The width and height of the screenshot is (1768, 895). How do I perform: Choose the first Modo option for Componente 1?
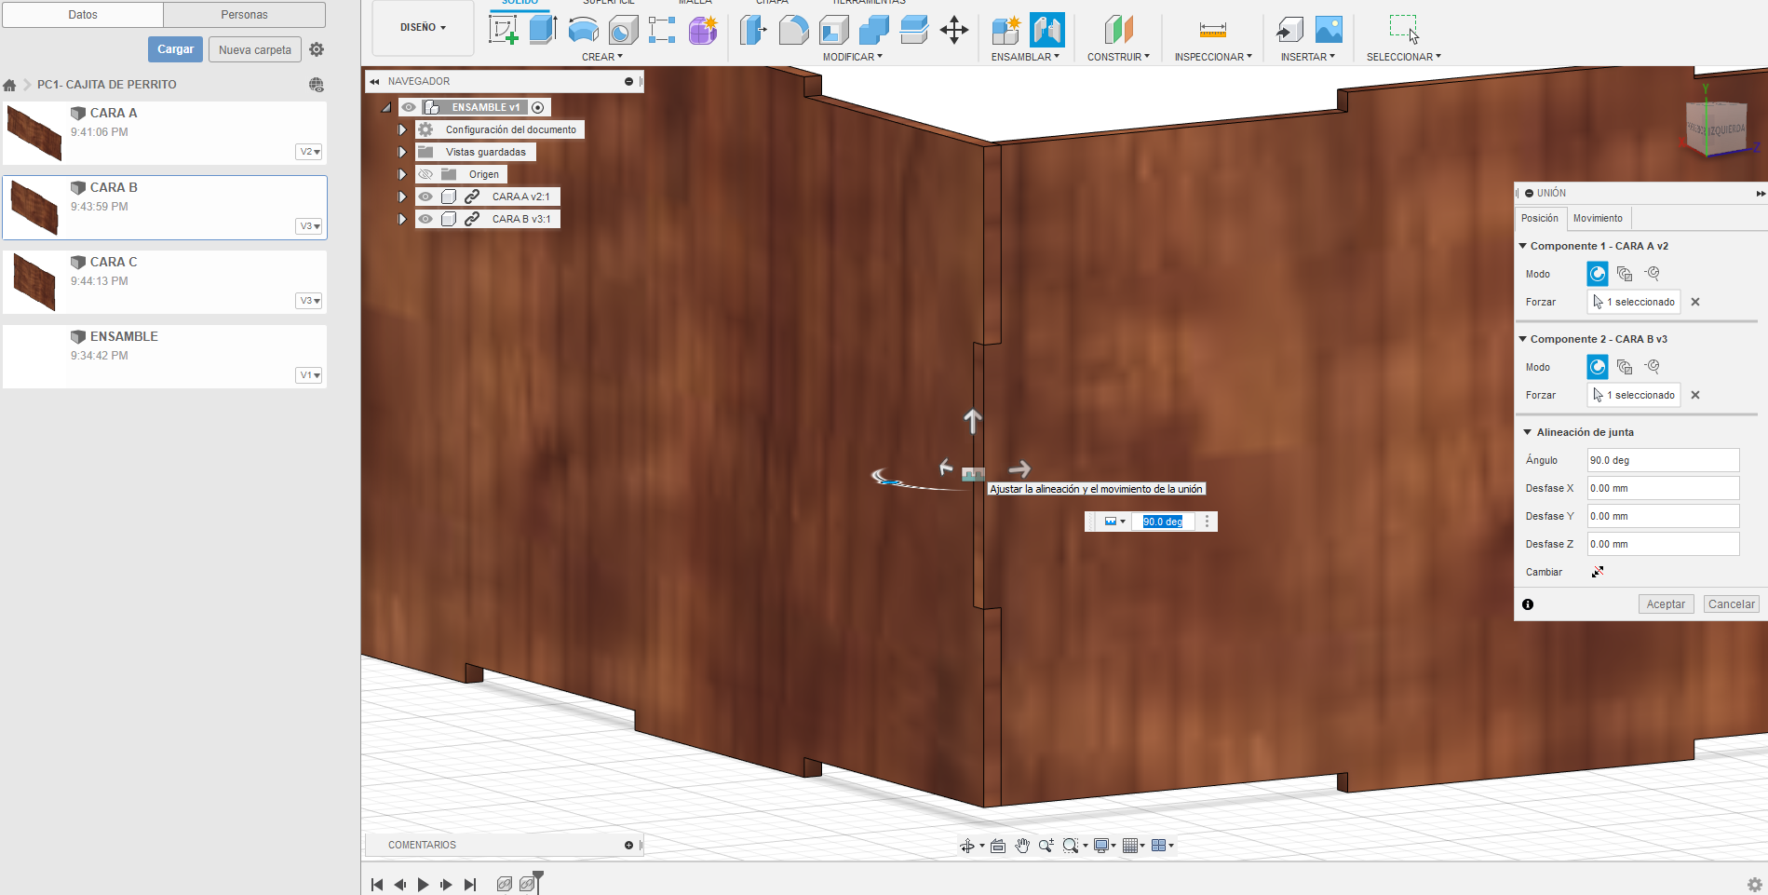tap(1598, 274)
